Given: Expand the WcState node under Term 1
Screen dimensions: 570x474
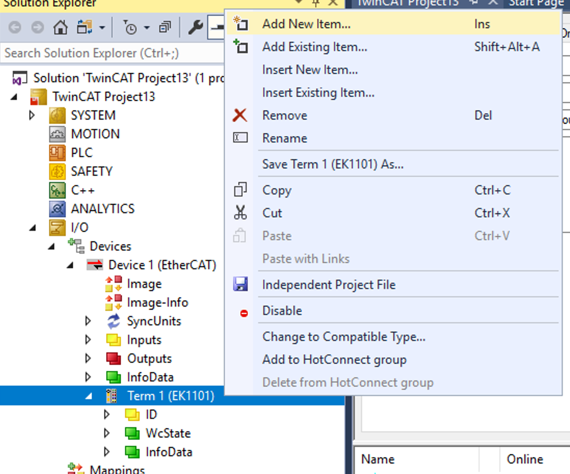Looking at the screenshot, I should 107,433.
